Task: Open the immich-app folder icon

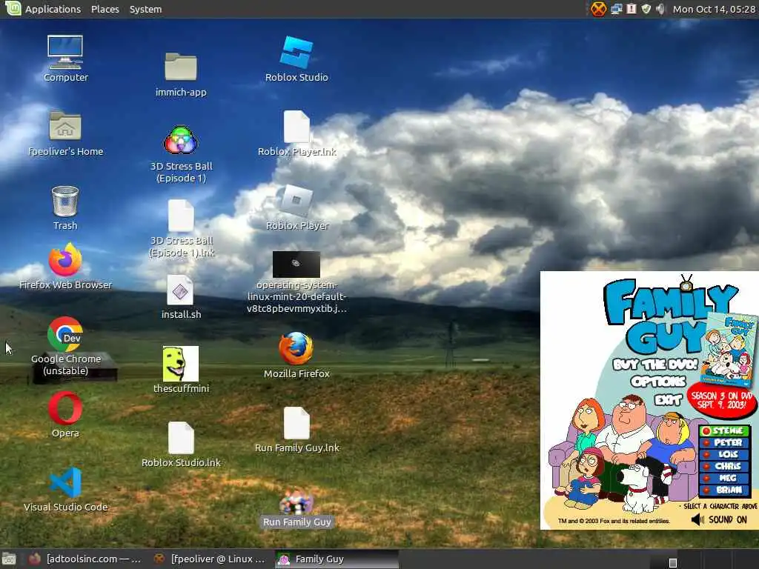Action: [181, 67]
